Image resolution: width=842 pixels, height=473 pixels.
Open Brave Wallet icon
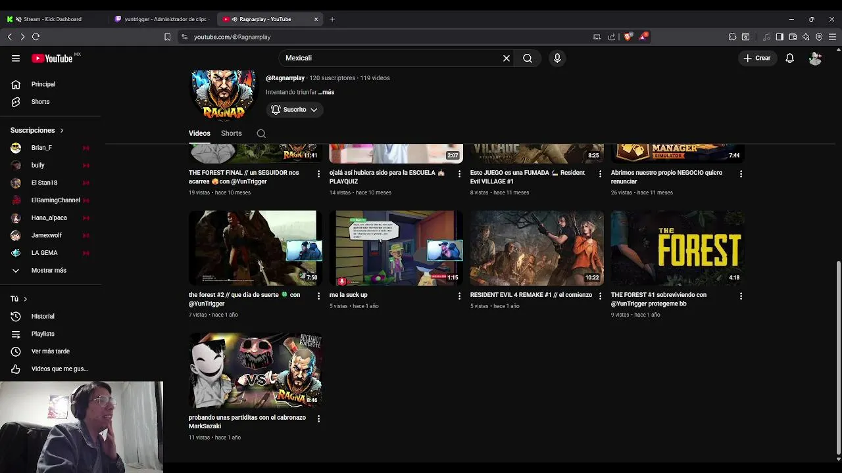click(x=793, y=37)
